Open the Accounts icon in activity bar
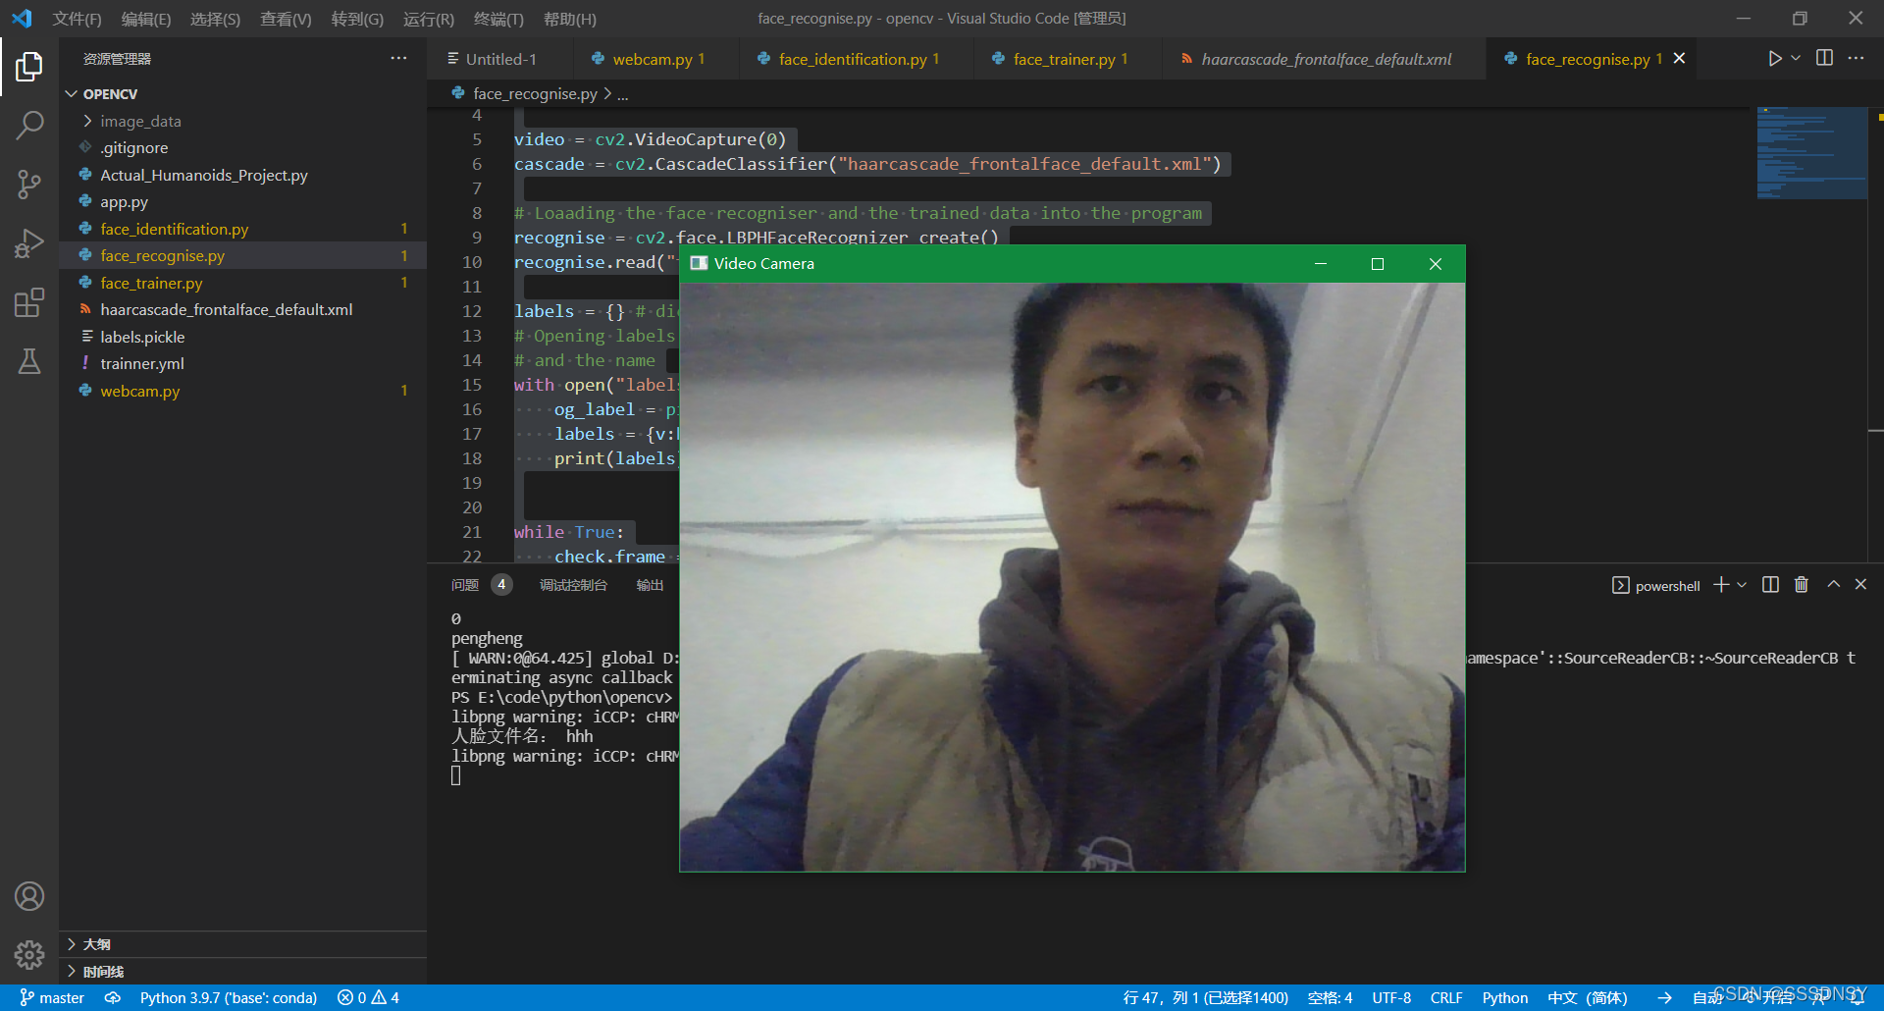 coord(29,896)
